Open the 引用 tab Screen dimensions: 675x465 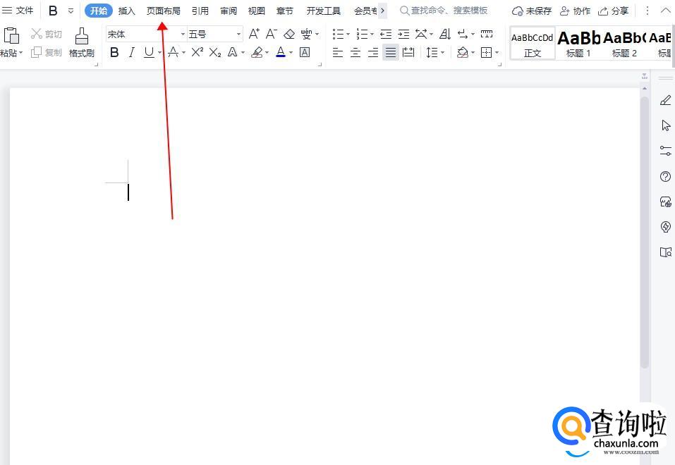point(200,11)
